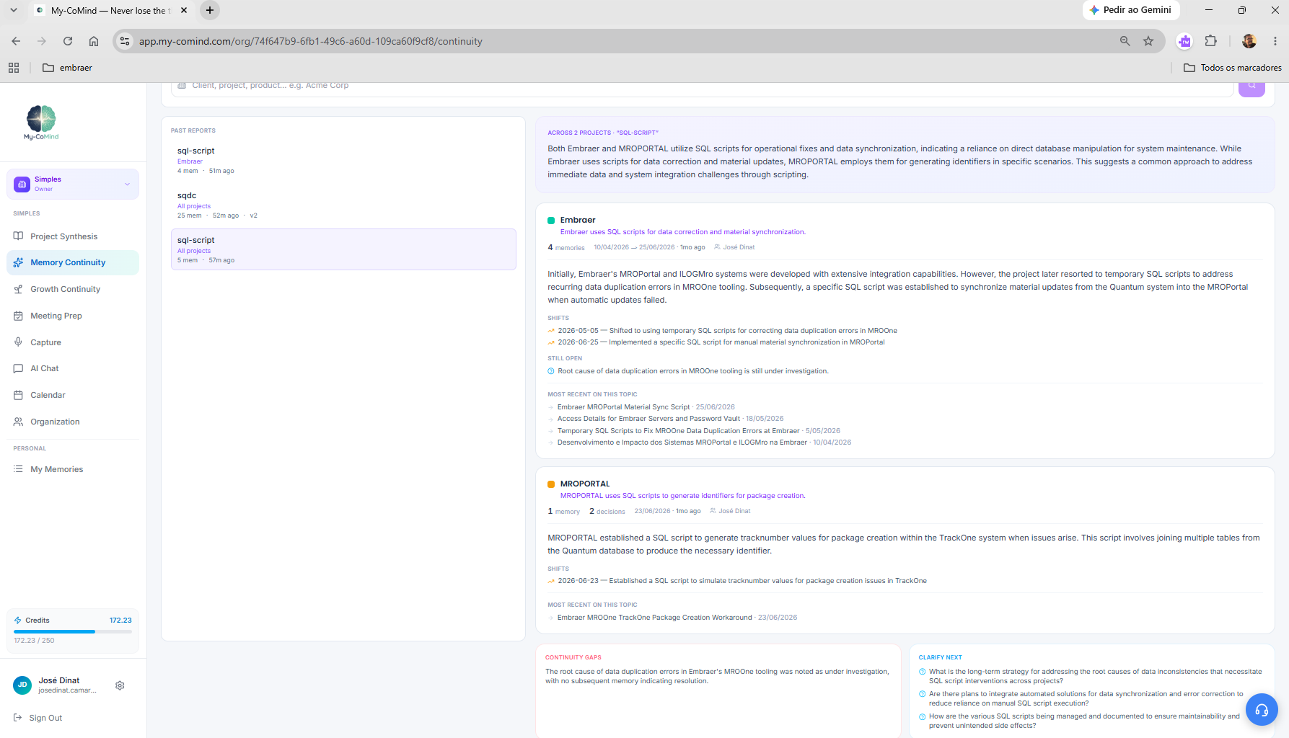Go to Growth Continuity page

pos(72,289)
